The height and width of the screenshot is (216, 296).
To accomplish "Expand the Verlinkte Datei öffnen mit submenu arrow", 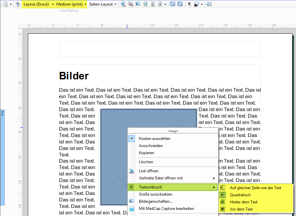I will 214,178.
